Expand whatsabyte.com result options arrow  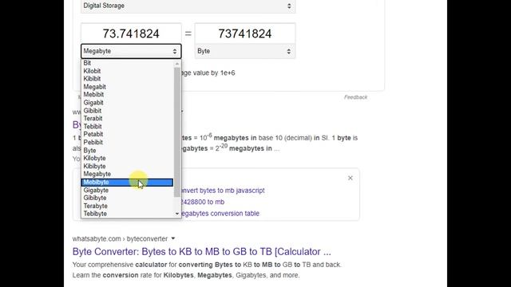tap(173, 238)
